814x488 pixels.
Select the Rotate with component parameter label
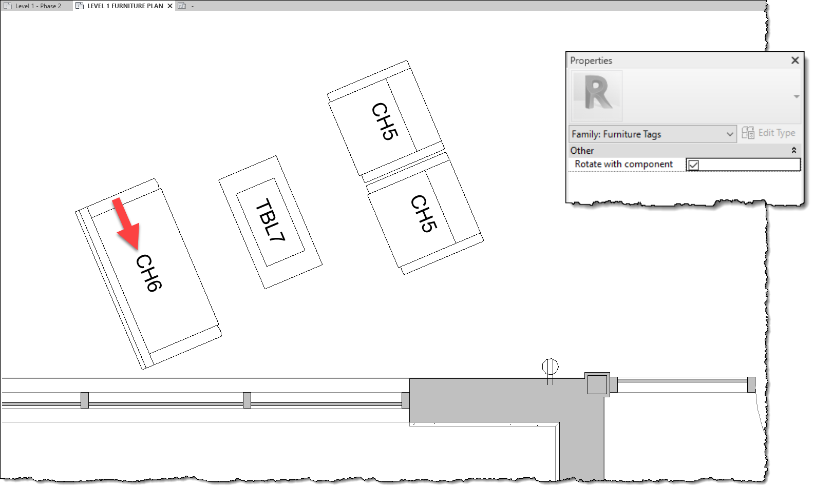pyautogui.click(x=623, y=164)
